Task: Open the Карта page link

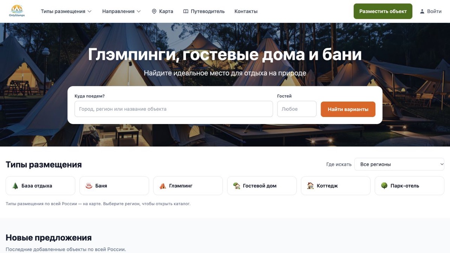Action: click(x=162, y=11)
